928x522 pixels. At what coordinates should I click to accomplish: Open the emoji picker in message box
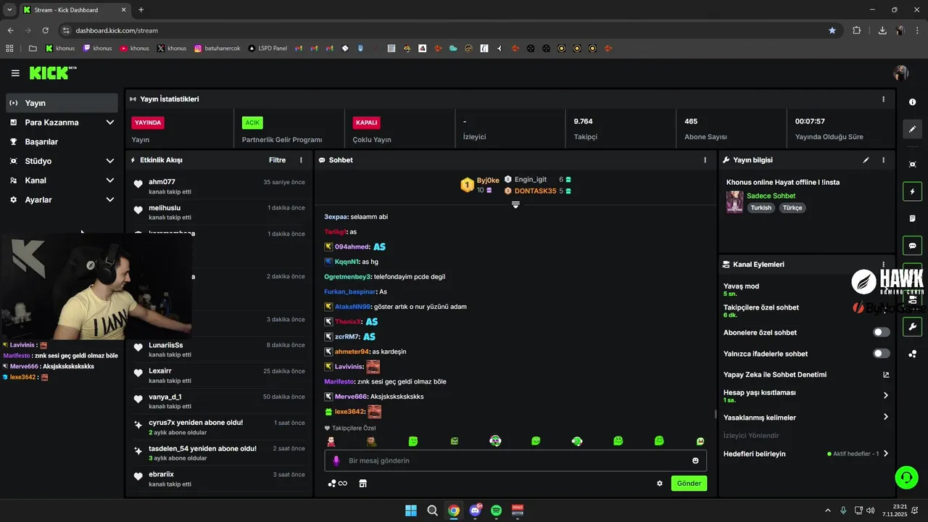695,460
